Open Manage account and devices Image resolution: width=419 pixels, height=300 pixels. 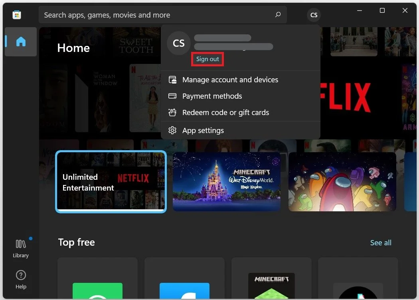point(241,80)
